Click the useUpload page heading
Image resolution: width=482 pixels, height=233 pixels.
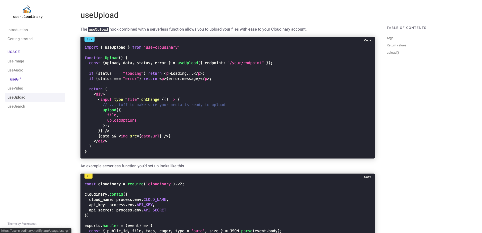(99, 15)
